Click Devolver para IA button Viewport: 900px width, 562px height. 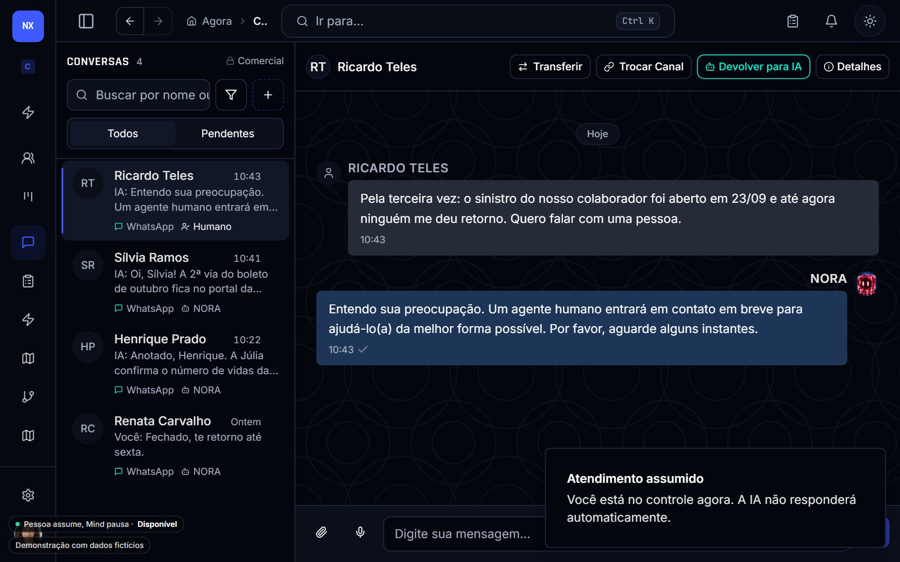pos(753,67)
